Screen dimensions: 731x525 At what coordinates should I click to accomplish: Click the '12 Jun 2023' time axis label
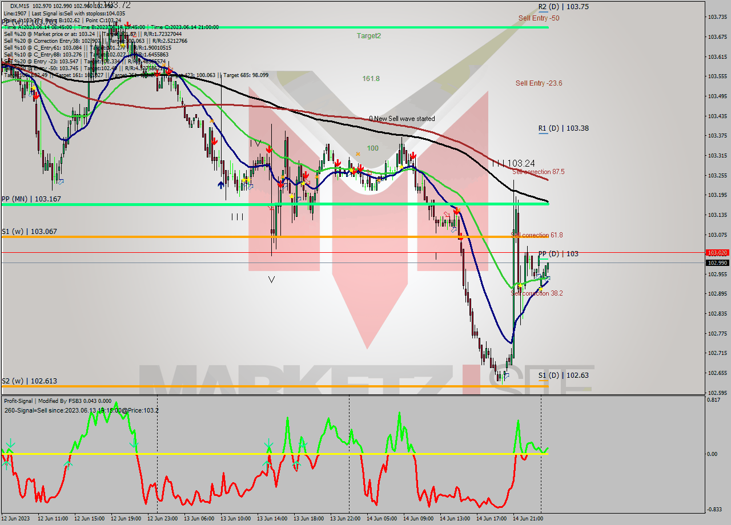(x=16, y=519)
